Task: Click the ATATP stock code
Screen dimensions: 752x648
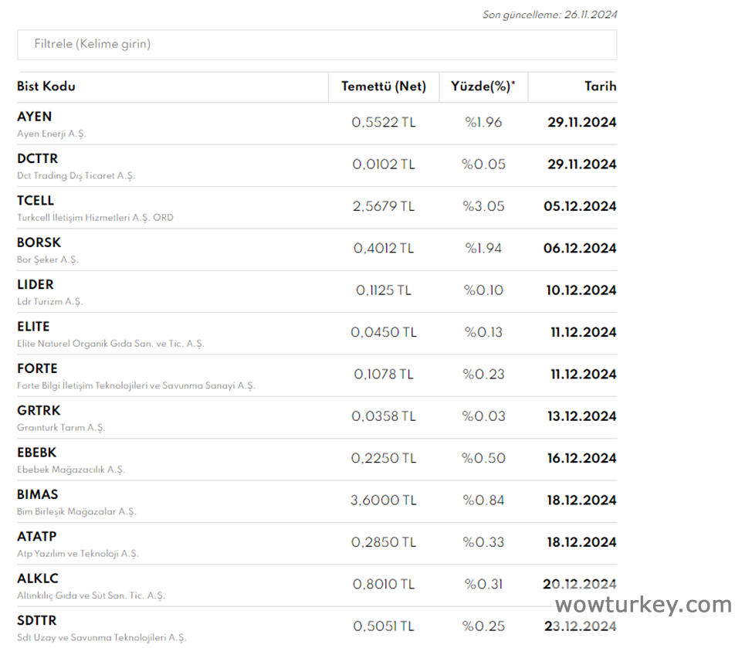Action: [x=37, y=536]
